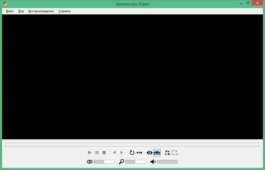Switch to monoscopic eye view

click(149, 153)
